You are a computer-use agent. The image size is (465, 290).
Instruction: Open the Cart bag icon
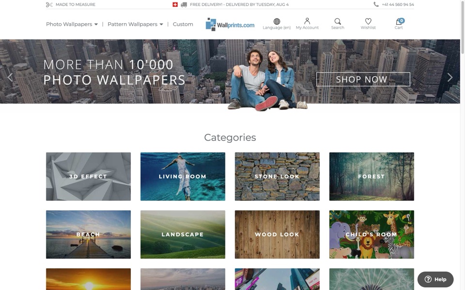[399, 21]
